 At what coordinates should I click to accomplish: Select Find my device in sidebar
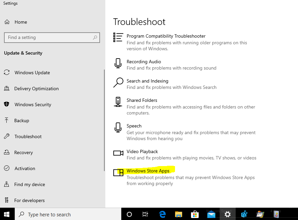(x=30, y=184)
